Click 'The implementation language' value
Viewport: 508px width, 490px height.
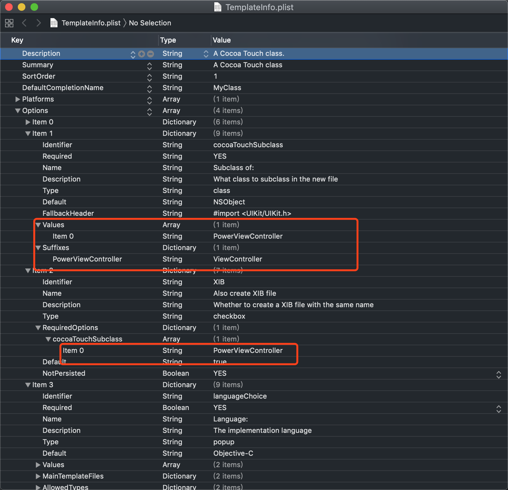tap(263, 430)
